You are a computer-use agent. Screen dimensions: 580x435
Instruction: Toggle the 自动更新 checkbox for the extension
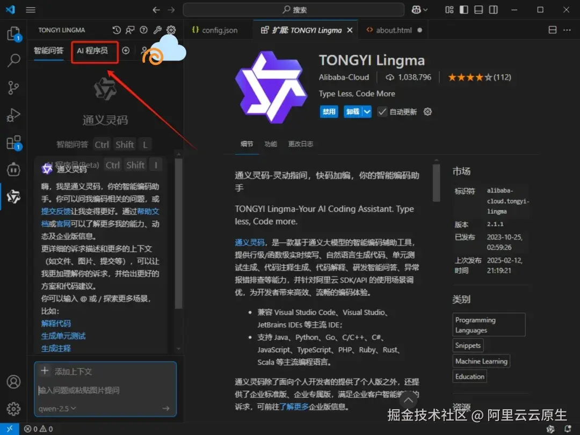coord(383,112)
